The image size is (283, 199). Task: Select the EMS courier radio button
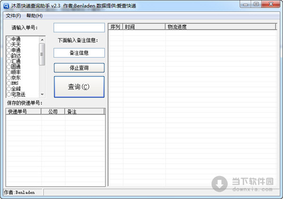(x=9, y=83)
